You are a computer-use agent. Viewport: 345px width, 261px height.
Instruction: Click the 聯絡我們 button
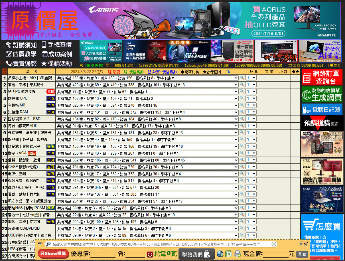[196, 254]
